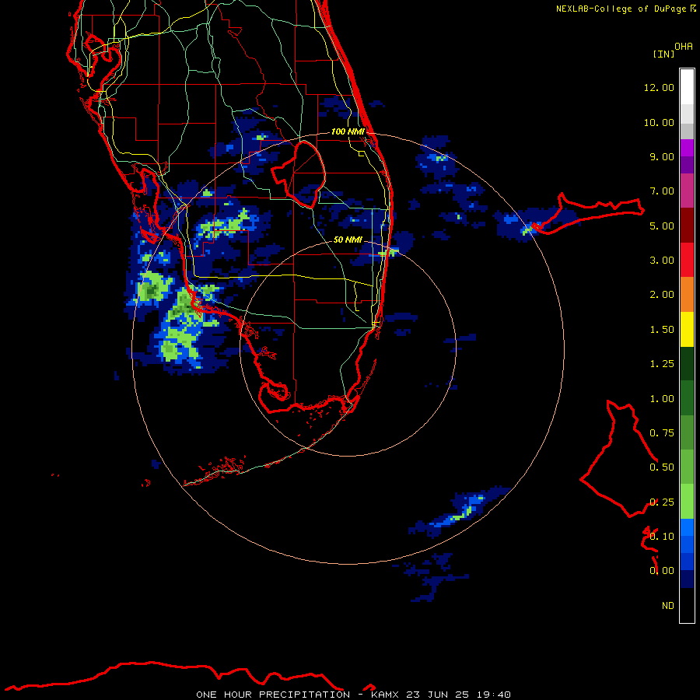
Task: Click the 10.00 legend value
Action: [x=659, y=122]
